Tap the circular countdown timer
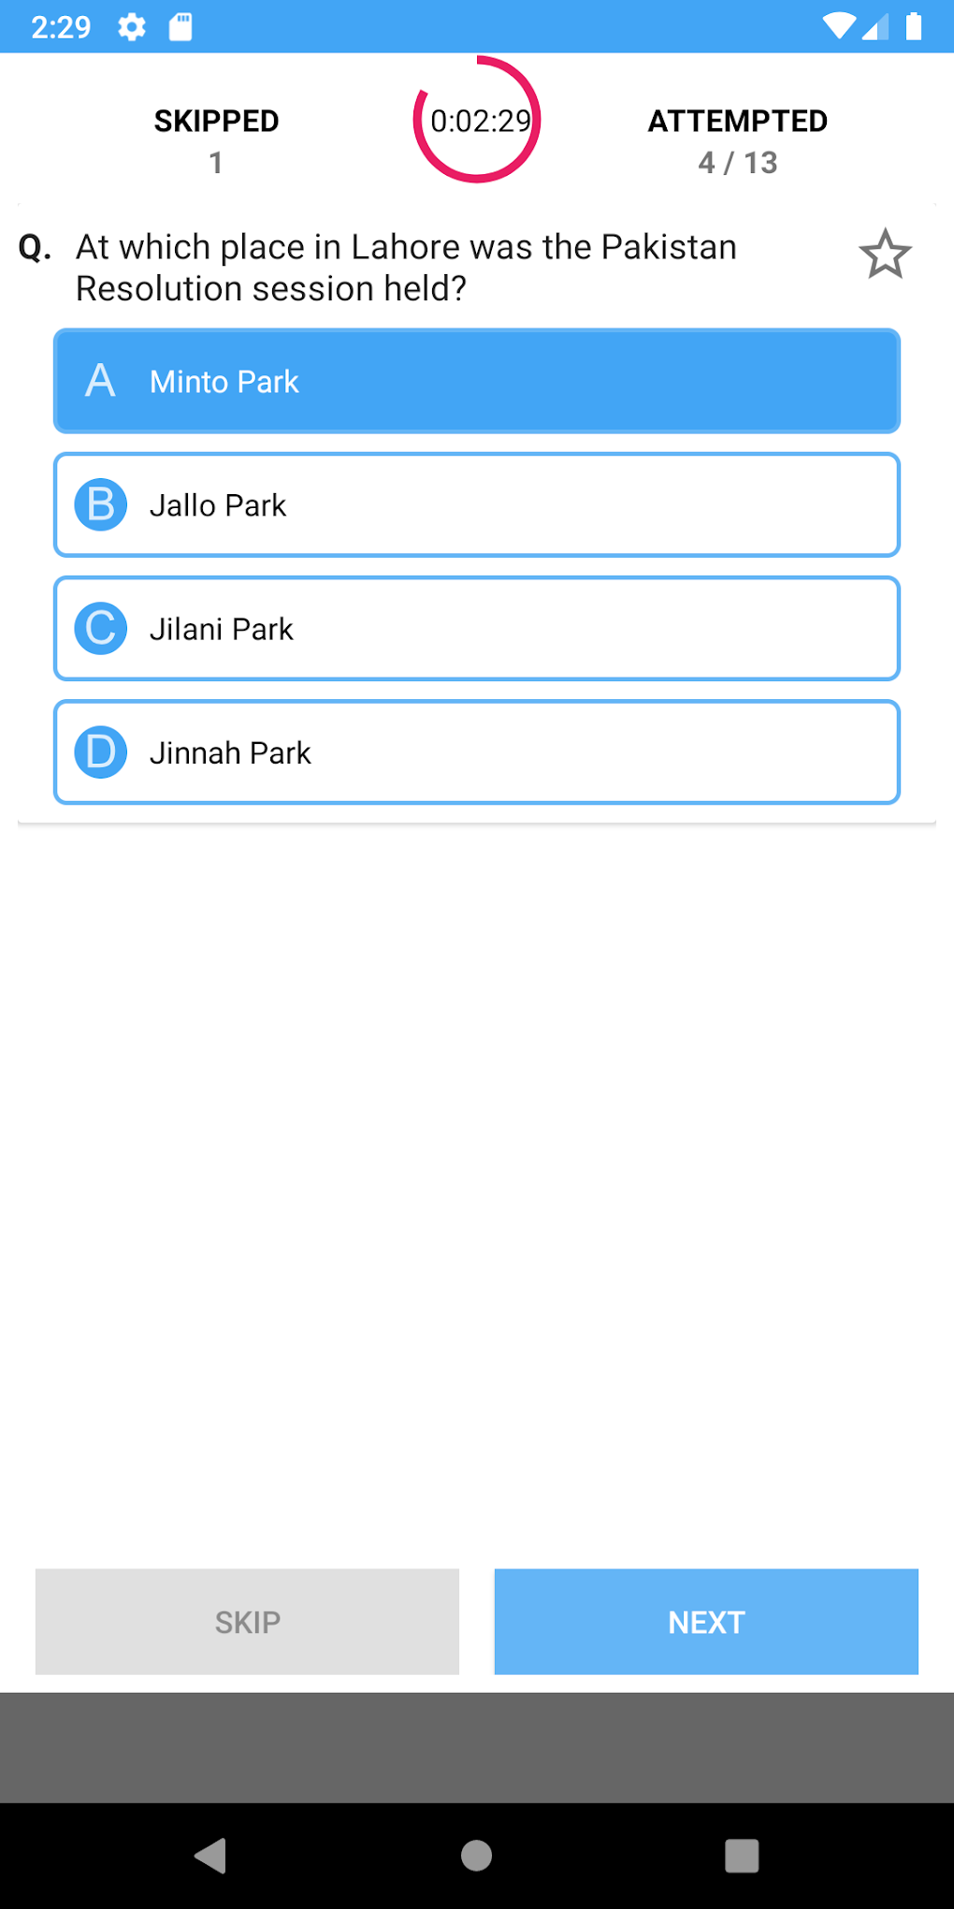This screenshot has width=954, height=1909. click(478, 121)
